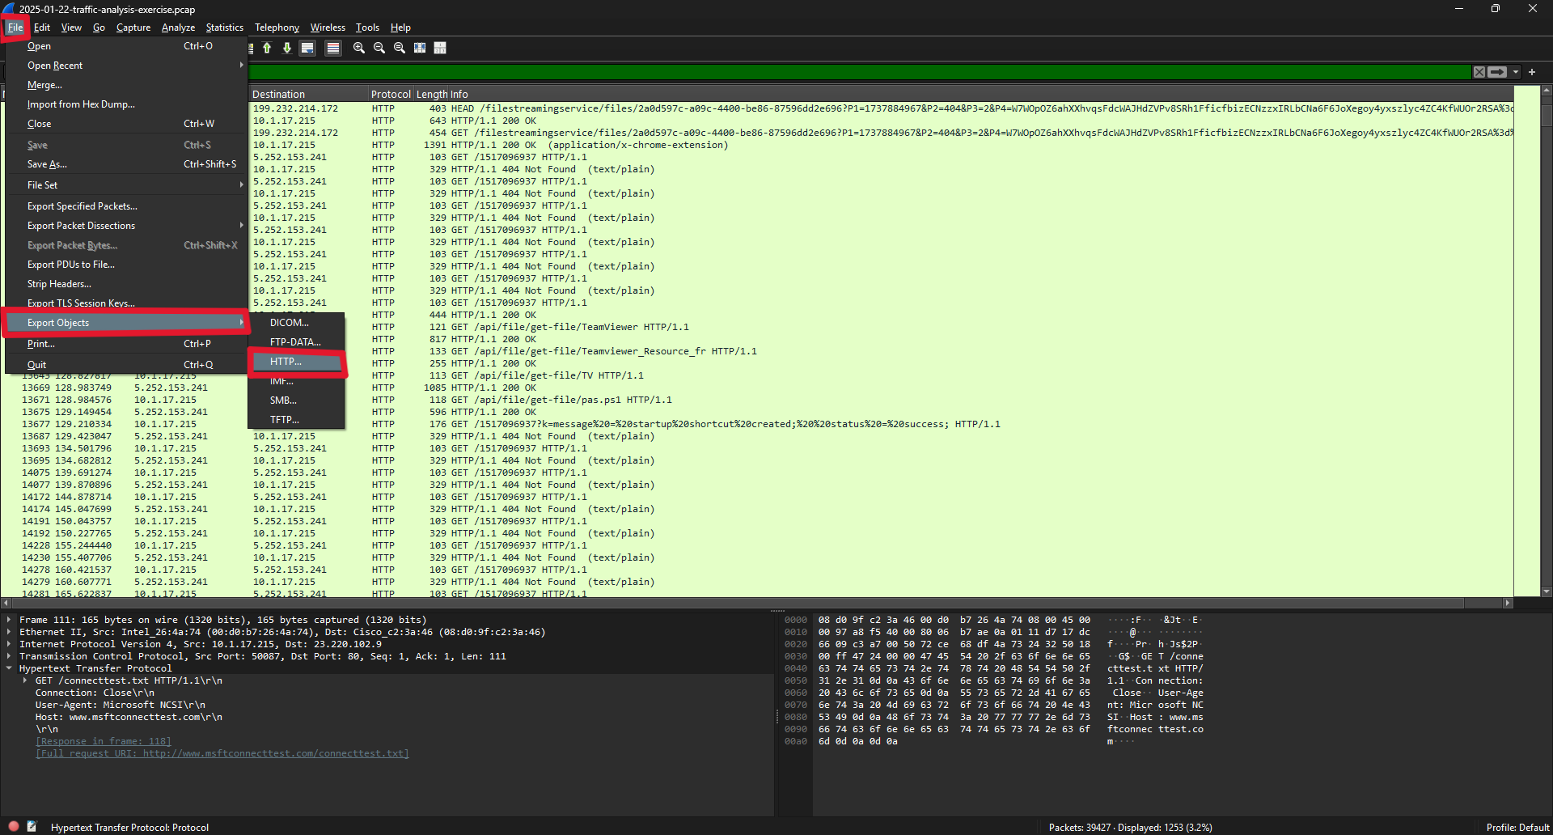
Task: Click the go to last packet arrow icon
Action: pyautogui.click(x=287, y=49)
